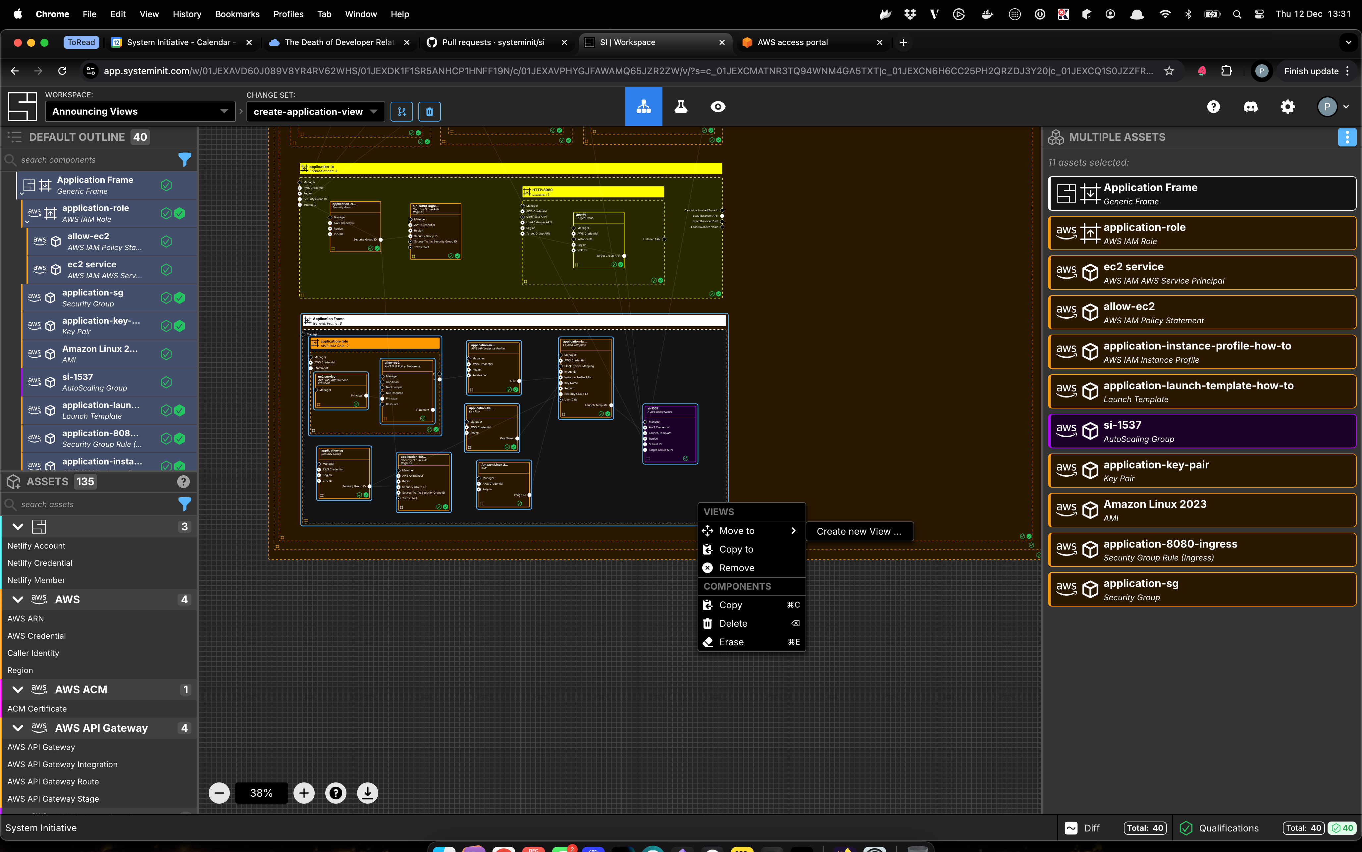Click the Qualifications checkmark icon
This screenshot has height=852, width=1362.
[x=1186, y=828]
